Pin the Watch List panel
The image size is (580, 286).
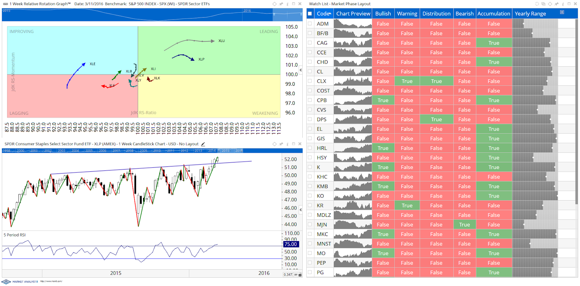coord(556,4)
